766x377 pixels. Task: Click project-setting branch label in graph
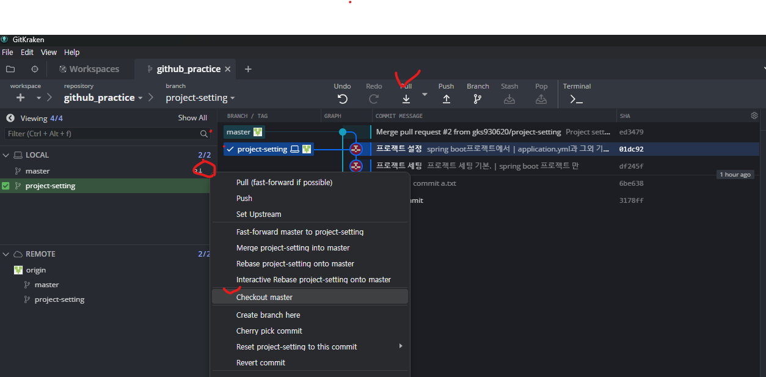click(268, 149)
